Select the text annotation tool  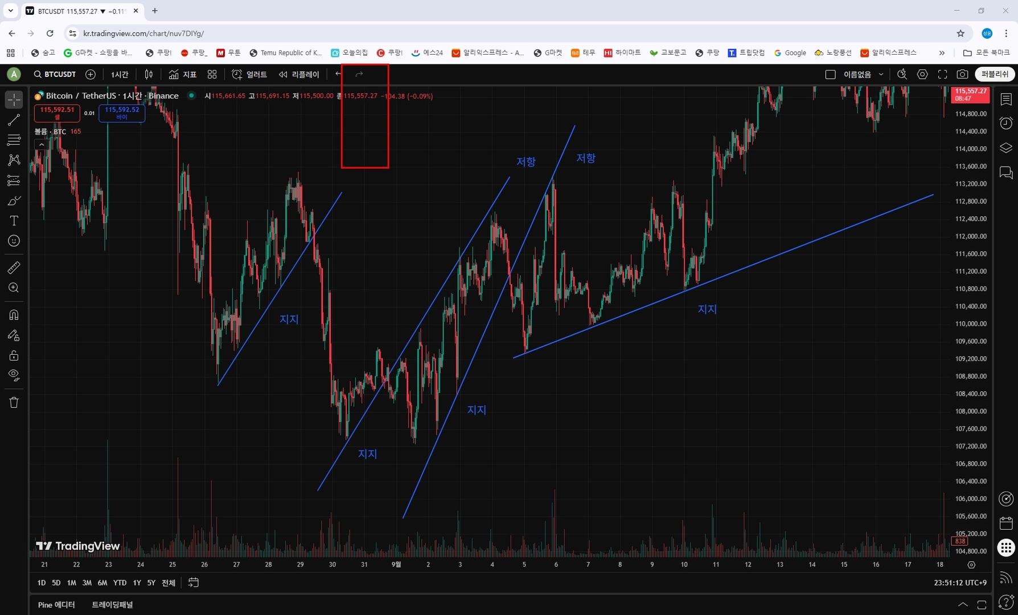[x=14, y=221]
